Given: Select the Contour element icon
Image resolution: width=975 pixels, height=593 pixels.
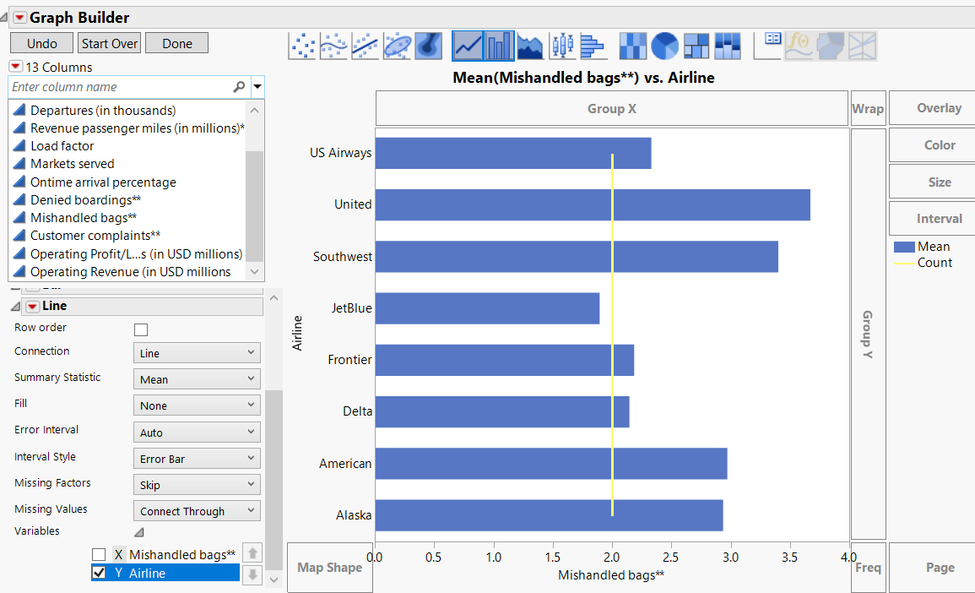Looking at the screenshot, I should tap(426, 46).
